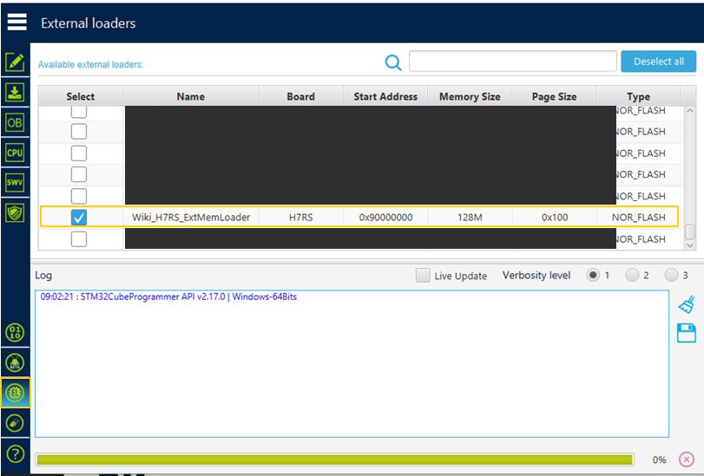This screenshot has height=476, width=704.
Task: Tick the checkbox below the Wiki_H7RS_ExtMemLoader row
Action: click(79, 239)
